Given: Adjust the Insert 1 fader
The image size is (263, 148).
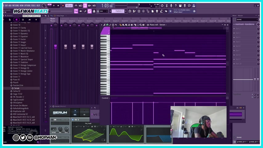Looking at the screenshot, I should [x=66, y=47].
